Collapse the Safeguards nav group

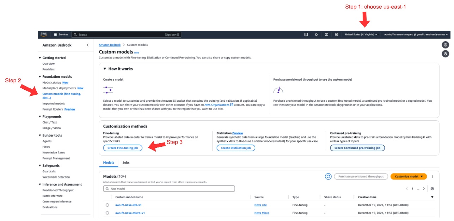tap(40, 165)
